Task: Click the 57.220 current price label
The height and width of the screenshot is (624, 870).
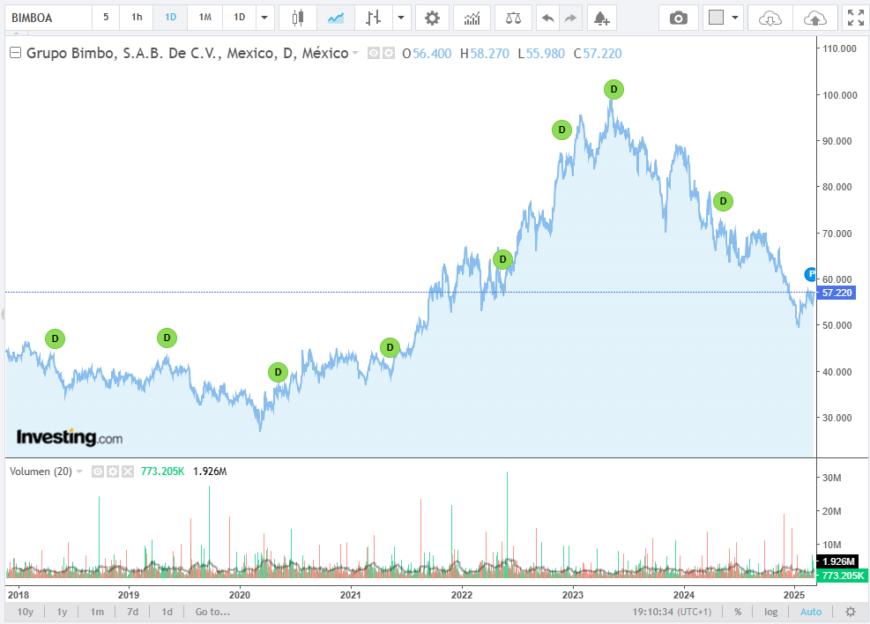Action: (x=837, y=293)
